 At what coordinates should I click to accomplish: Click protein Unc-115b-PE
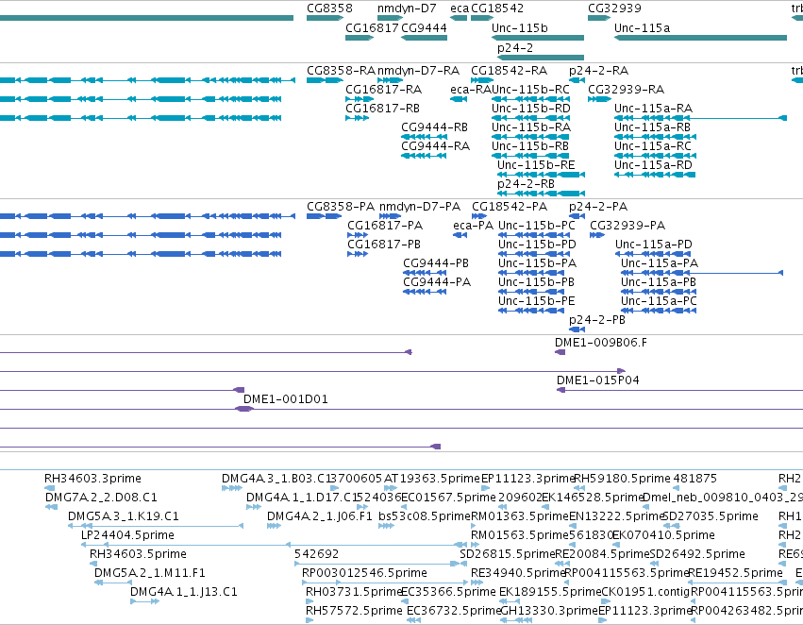531,311
